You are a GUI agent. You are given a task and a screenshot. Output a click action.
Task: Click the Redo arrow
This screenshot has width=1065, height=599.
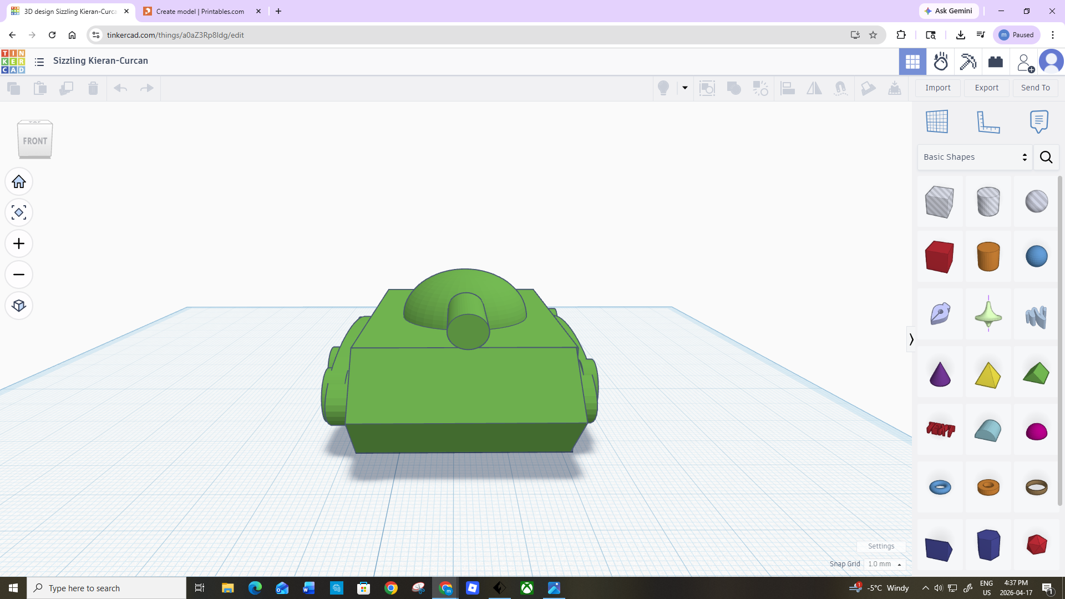[x=147, y=88]
